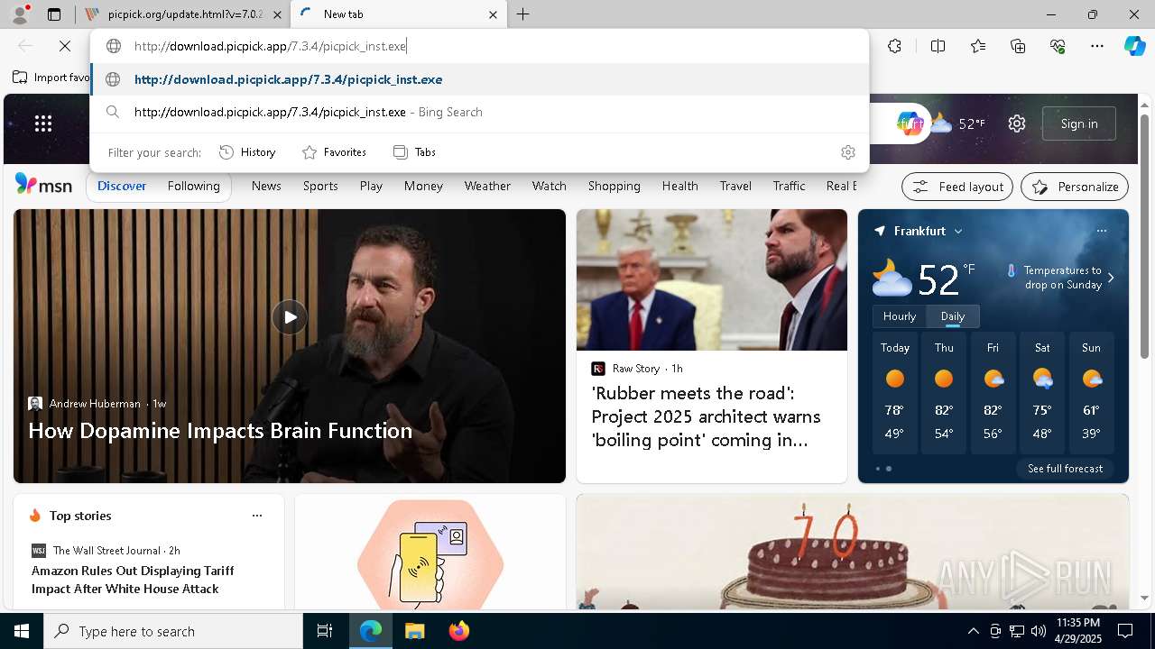Close the New tab tab
This screenshot has height=649, width=1155.
[x=493, y=14]
